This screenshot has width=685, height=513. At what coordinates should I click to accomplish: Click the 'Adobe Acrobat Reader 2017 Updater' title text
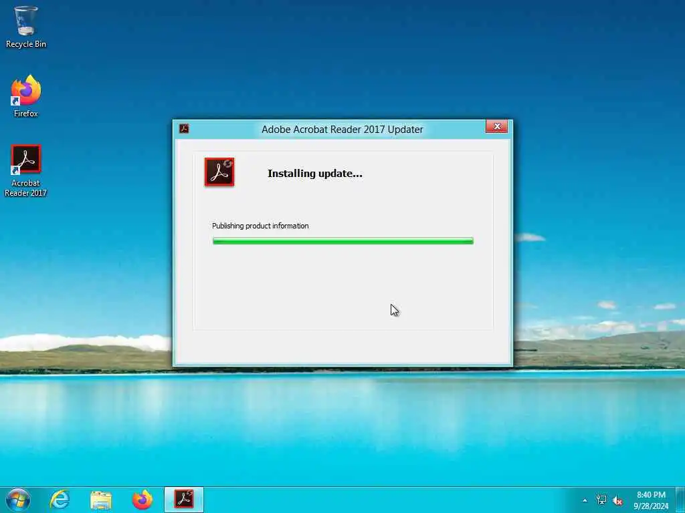pos(342,129)
